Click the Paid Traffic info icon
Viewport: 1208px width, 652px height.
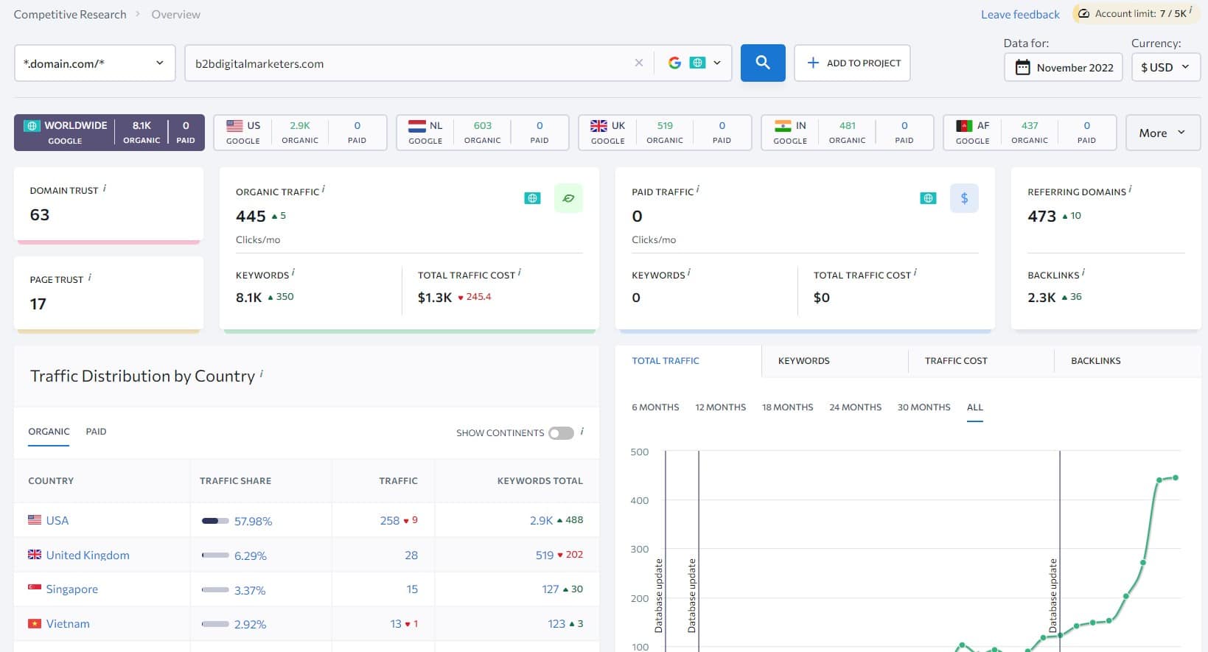pos(698,189)
